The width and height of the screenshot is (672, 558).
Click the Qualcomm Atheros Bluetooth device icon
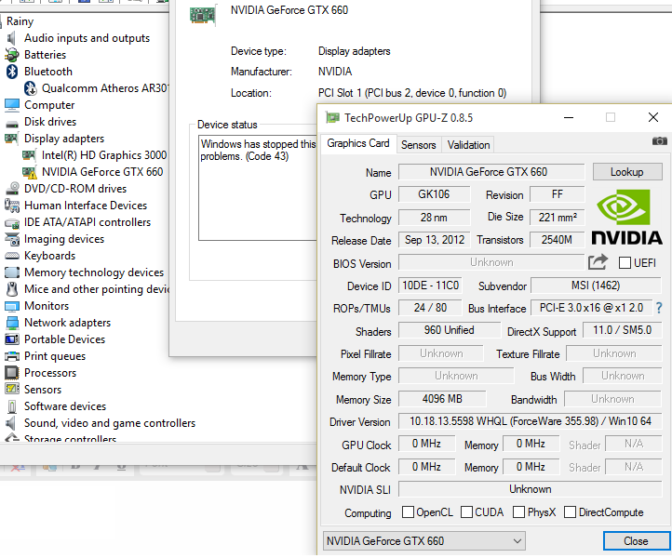click(x=30, y=88)
